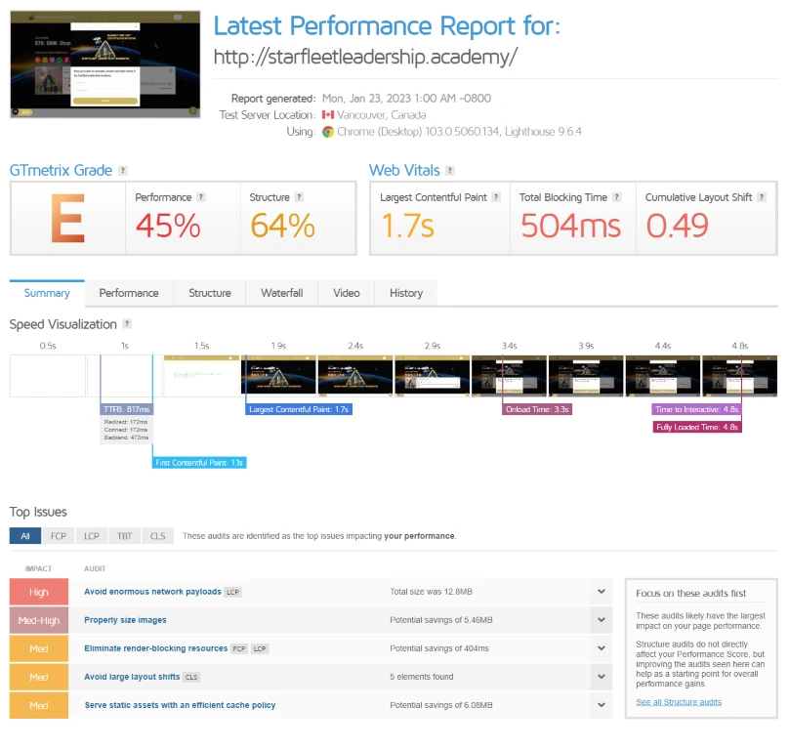
Task: Expand Properly size images audit chevron
Action: (x=602, y=620)
